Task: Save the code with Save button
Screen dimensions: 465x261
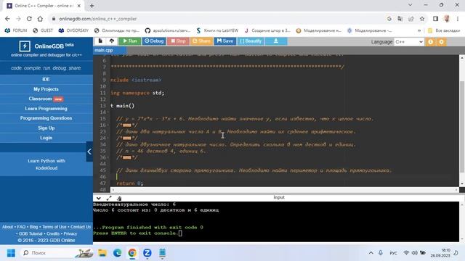Action: click(225, 41)
